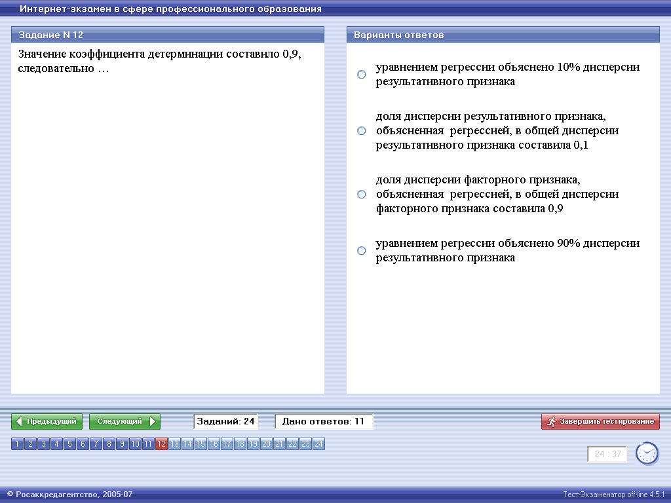Viewport: 671px width, 503px height.
Task: Jump to question 23
Action: (305, 444)
